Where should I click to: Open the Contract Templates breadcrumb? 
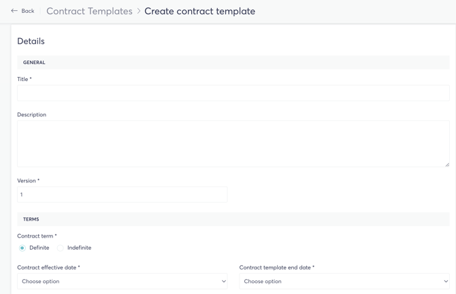(89, 11)
